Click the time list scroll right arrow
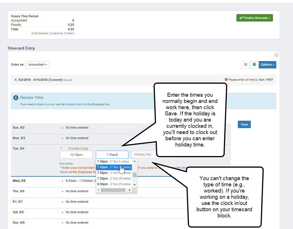Screen dimensions: 293x229 click(130, 190)
